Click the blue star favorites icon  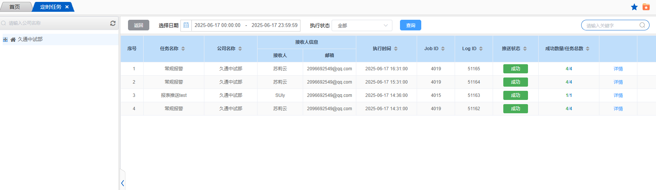[634, 7]
